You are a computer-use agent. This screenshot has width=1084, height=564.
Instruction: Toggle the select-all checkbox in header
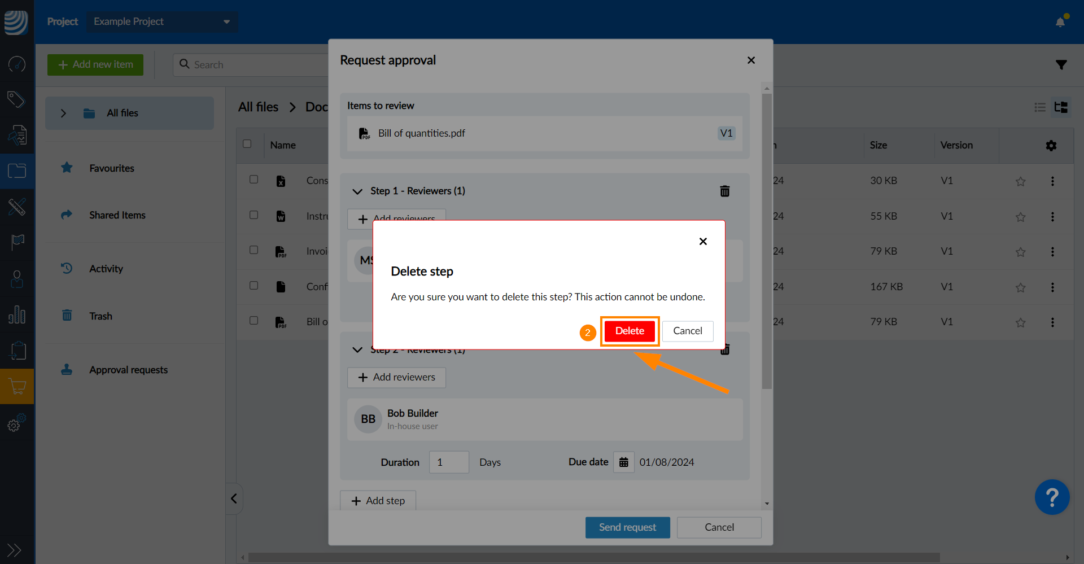247,144
